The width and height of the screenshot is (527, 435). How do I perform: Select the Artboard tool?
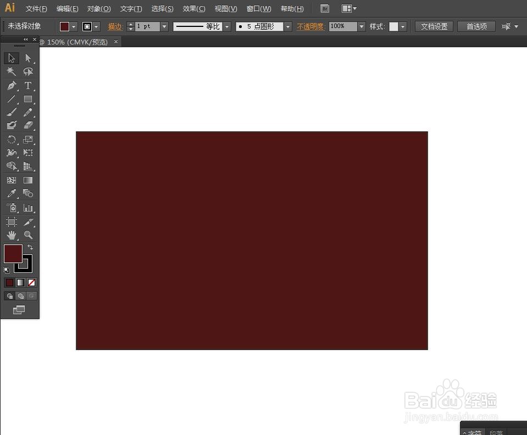pyautogui.click(x=12, y=222)
